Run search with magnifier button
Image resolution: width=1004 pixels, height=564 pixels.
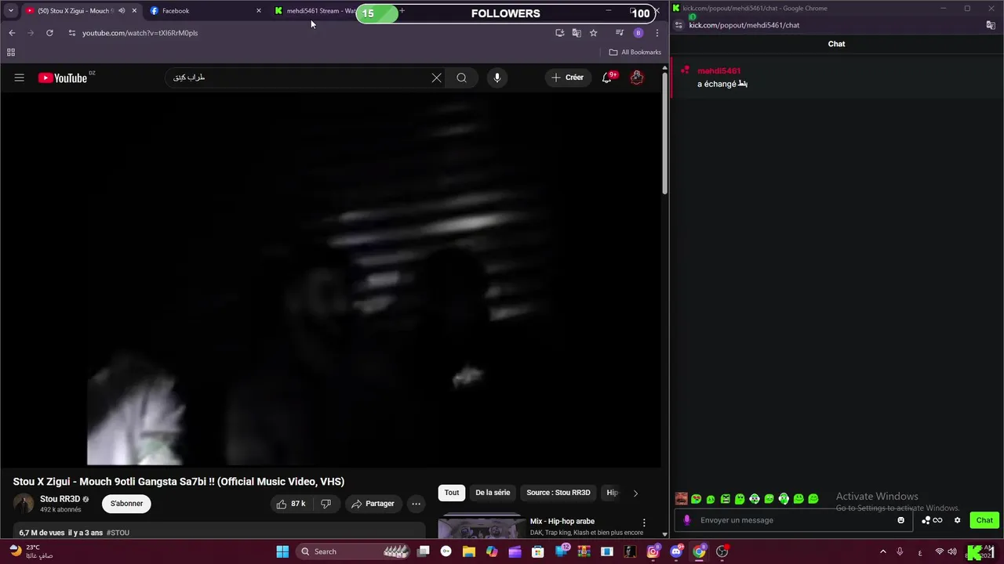pyautogui.click(x=461, y=78)
